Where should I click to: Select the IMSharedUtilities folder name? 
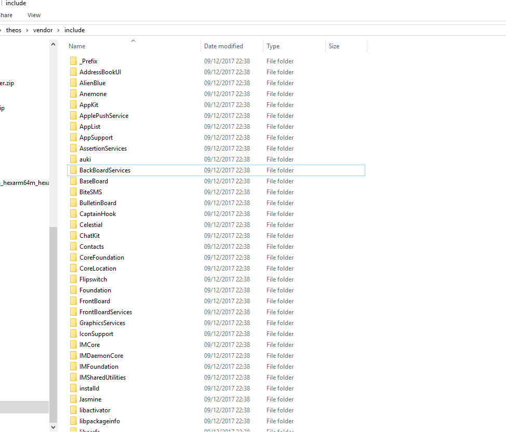click(103, 378)
